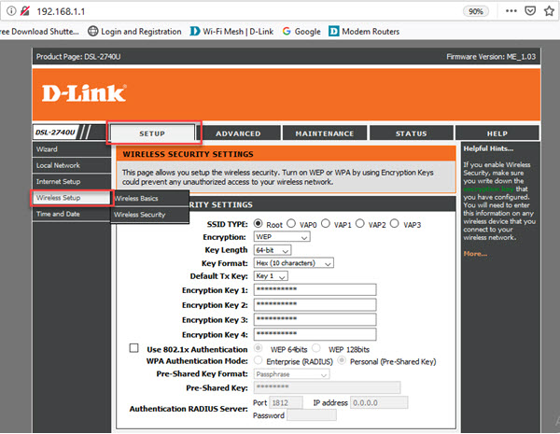The width and height of the screenshot is (560, 434).
Task: Open the Free Download Shutte... bookmark
Action: tap(39, 32)
